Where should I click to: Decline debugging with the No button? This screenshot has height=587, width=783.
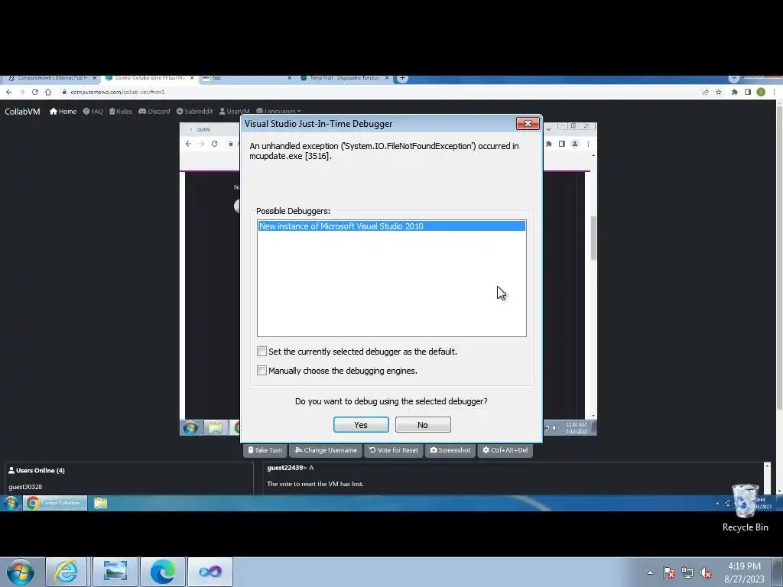click(422, 425)
